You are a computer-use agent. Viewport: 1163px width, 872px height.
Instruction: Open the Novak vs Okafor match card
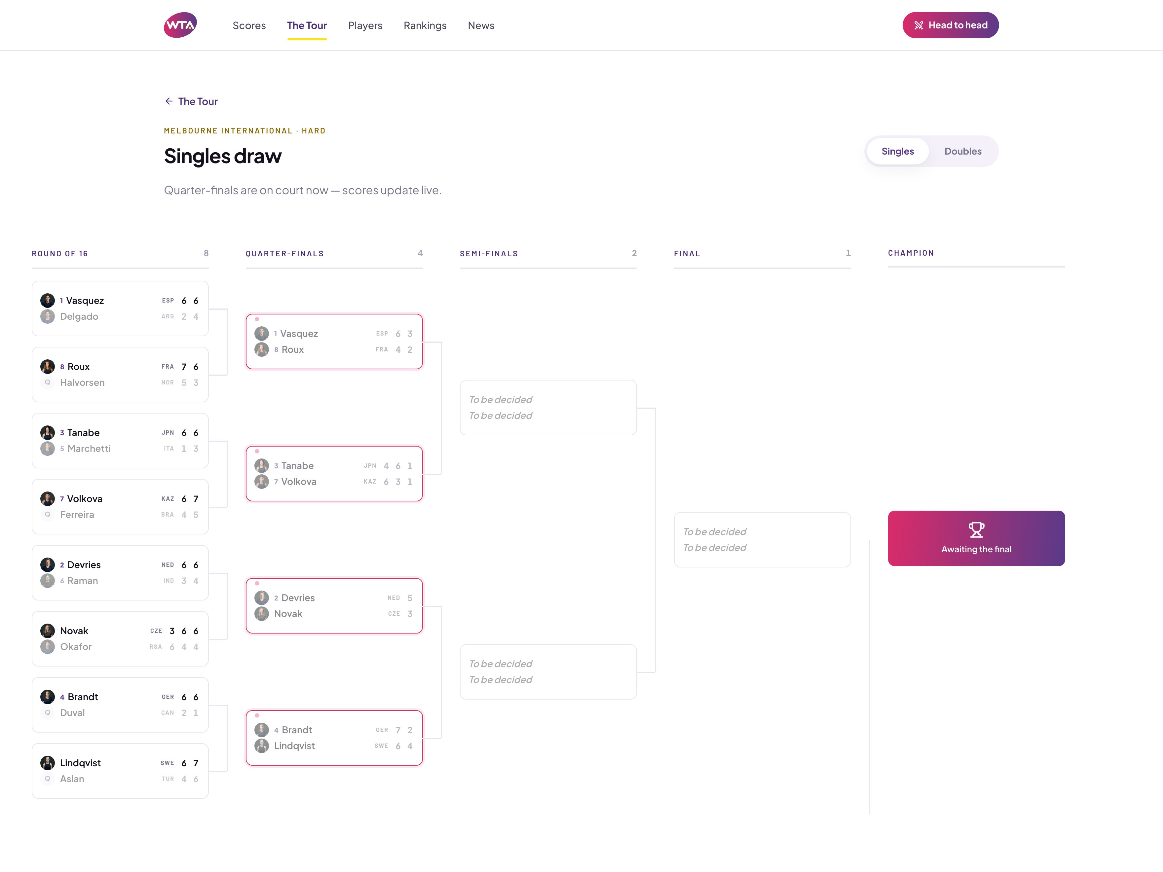click(120, 638)
